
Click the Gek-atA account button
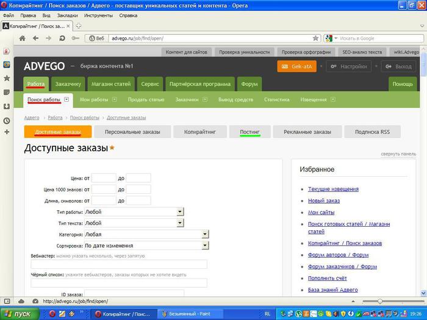pos(297,66)
